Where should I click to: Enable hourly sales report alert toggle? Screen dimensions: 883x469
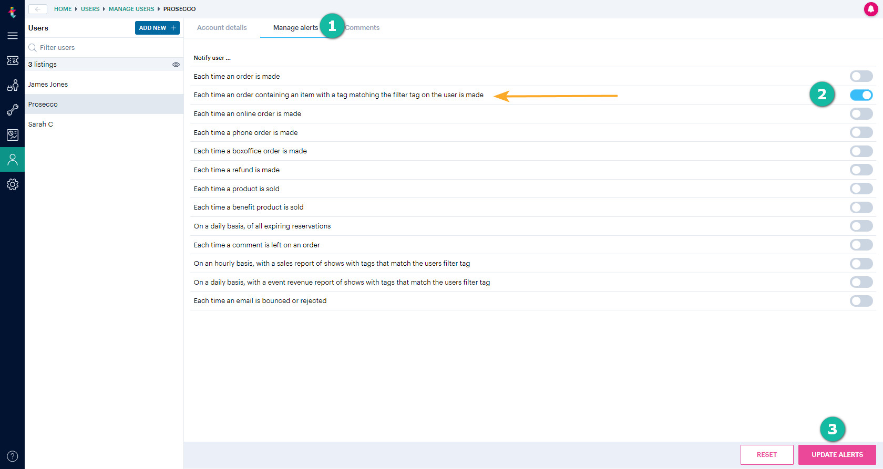[x=861, y=264]
